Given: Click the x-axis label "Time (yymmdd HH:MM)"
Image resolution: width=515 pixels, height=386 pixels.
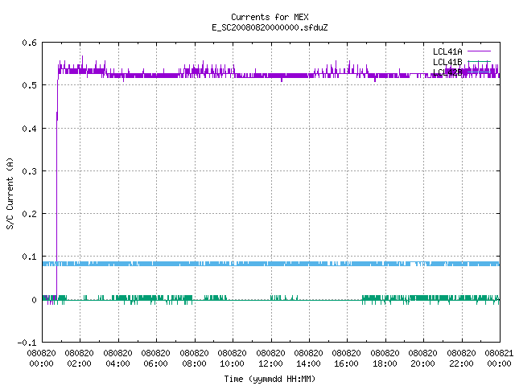Looking at the screenshot, I should [270, 379].
